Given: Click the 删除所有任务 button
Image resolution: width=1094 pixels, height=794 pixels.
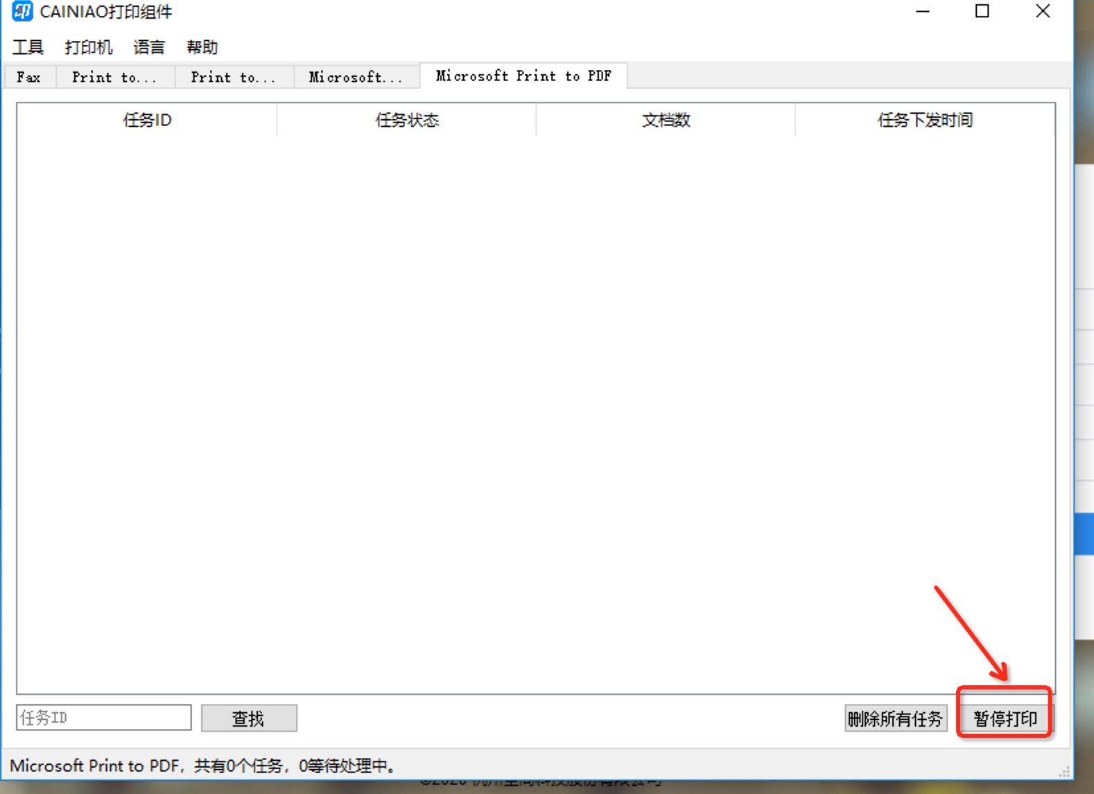Looking at the screenshot, I should tap(895, 718).
